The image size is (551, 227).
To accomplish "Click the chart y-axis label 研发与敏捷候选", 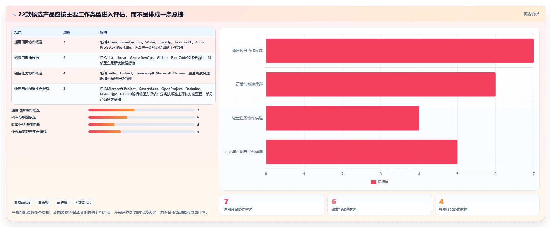I will coord(249,84).
